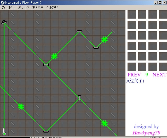Click the green level number 9
Viewport: 167px width, 138px height.
tap(147, 74)
